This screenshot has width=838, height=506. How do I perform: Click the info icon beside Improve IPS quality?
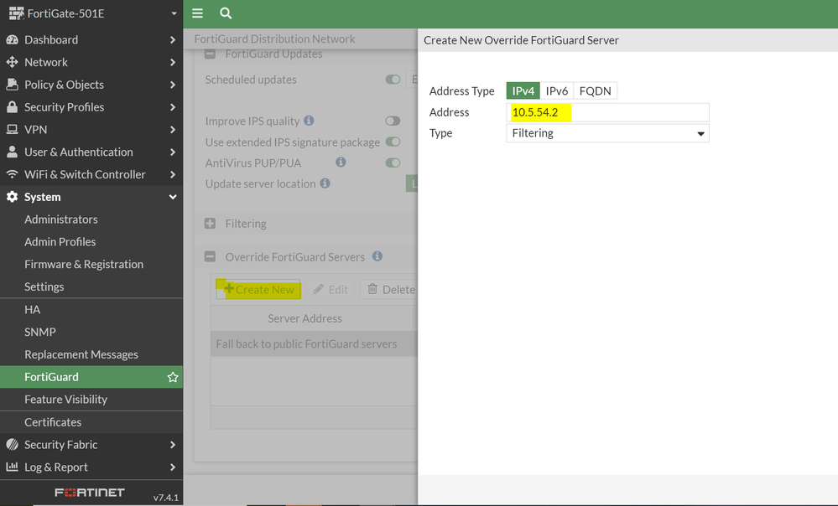click(309, 121)
